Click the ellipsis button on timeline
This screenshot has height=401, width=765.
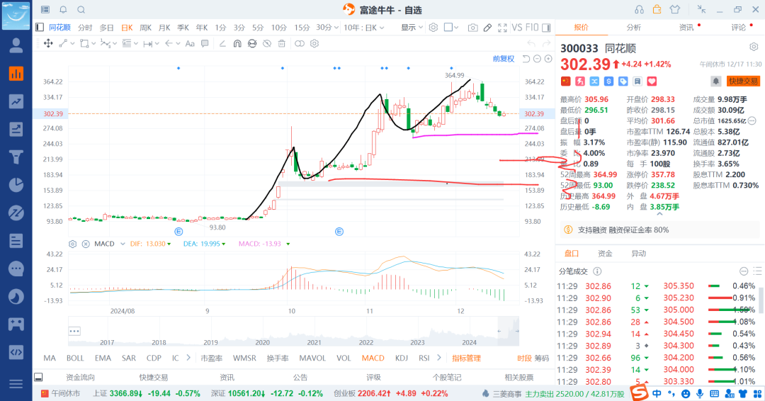pos(74,331)
